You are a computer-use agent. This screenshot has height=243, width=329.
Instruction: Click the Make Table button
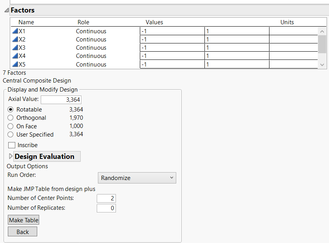click(x=23, y=220)
